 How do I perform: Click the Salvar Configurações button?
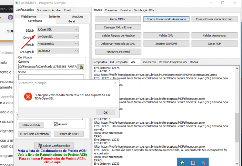pyautogui.click(x=54, y=146)
